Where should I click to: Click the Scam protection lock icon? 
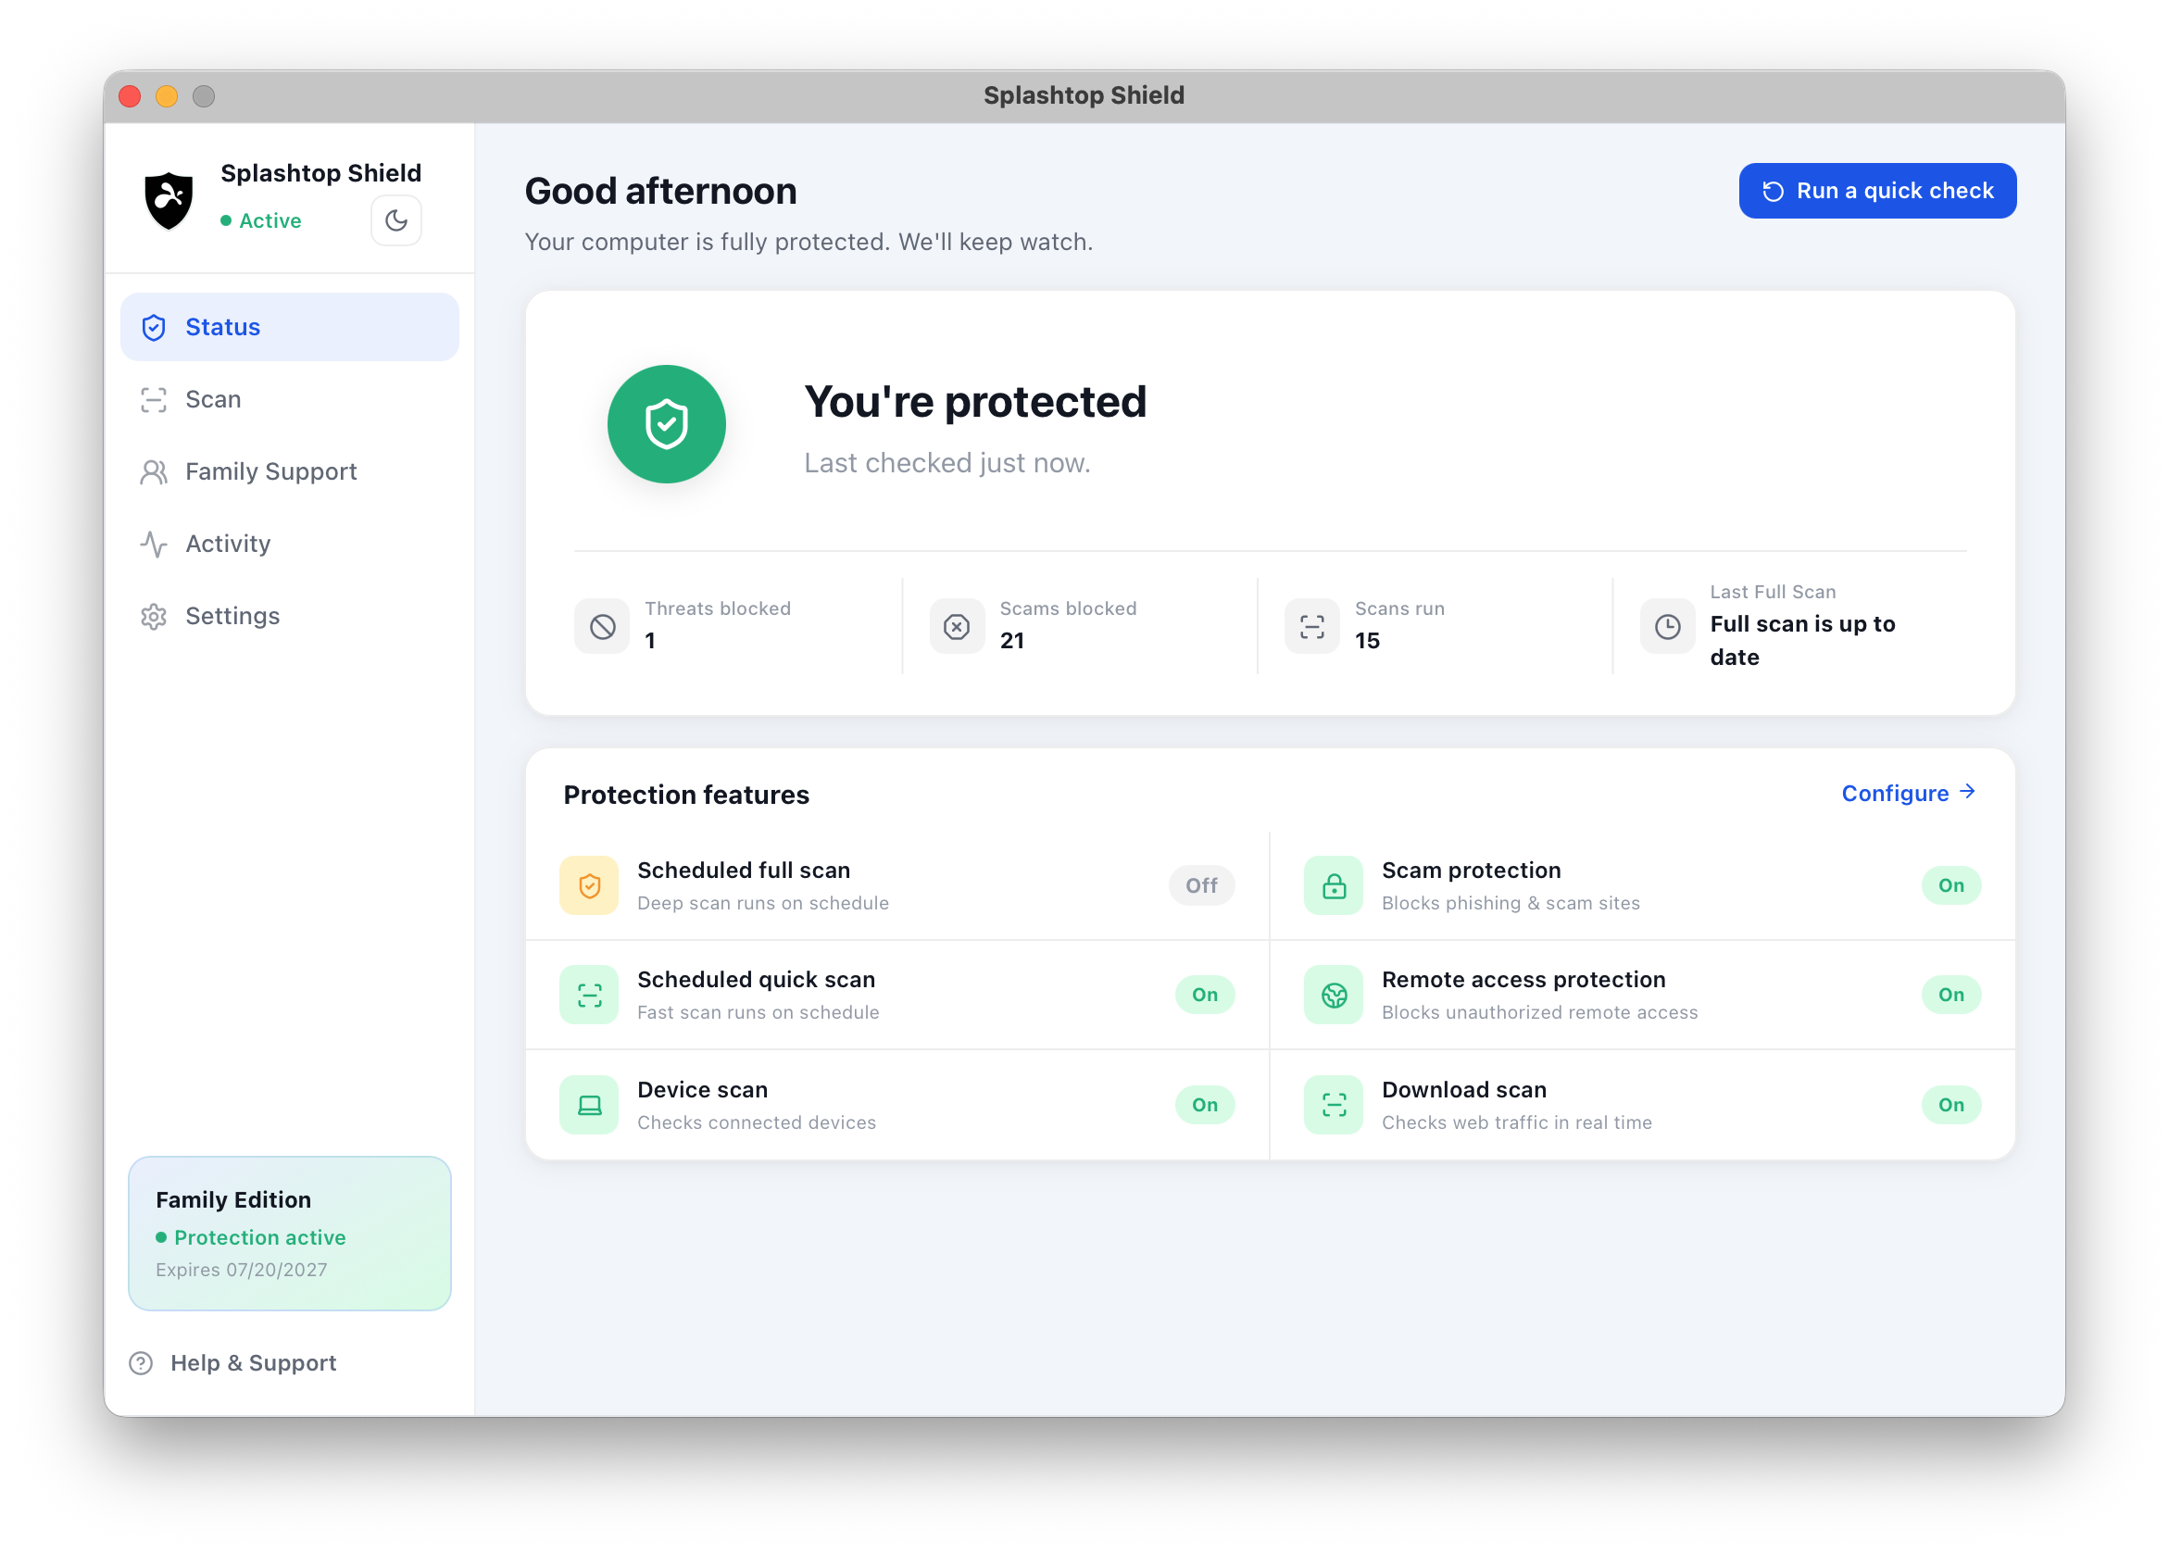click(x=1333, y=885)
